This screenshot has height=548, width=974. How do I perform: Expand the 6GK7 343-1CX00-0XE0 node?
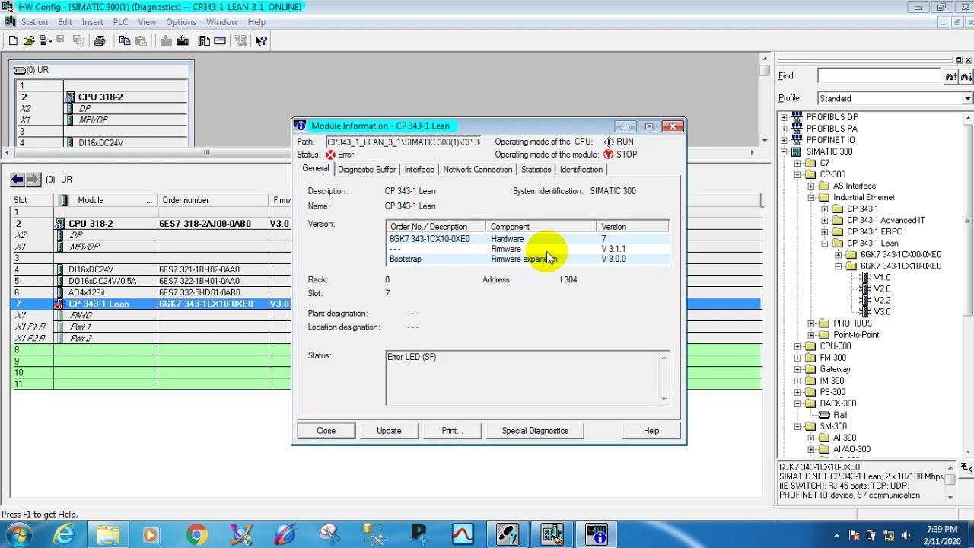point(839,255)
